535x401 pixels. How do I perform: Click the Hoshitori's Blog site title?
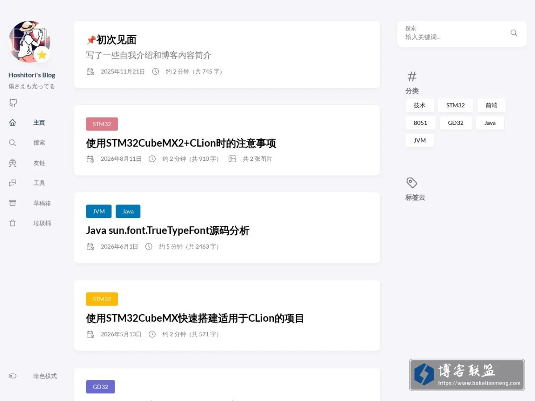(32, 75)
